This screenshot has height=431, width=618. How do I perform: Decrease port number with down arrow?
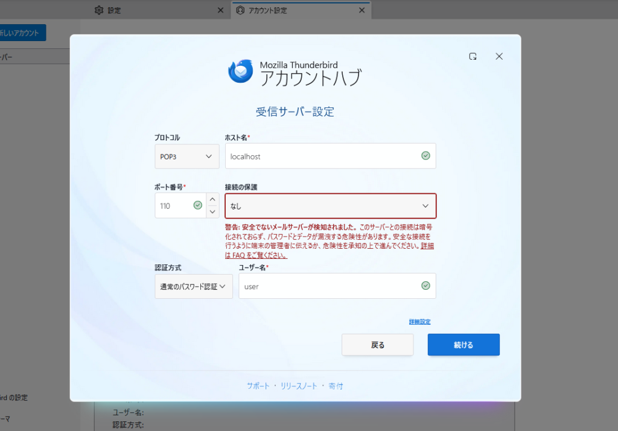pos(212,212)
